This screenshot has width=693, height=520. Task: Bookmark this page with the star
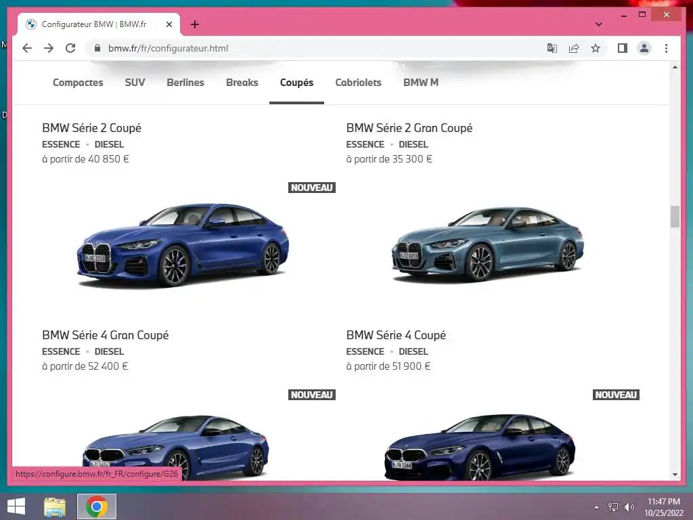[x=596, y=48]
